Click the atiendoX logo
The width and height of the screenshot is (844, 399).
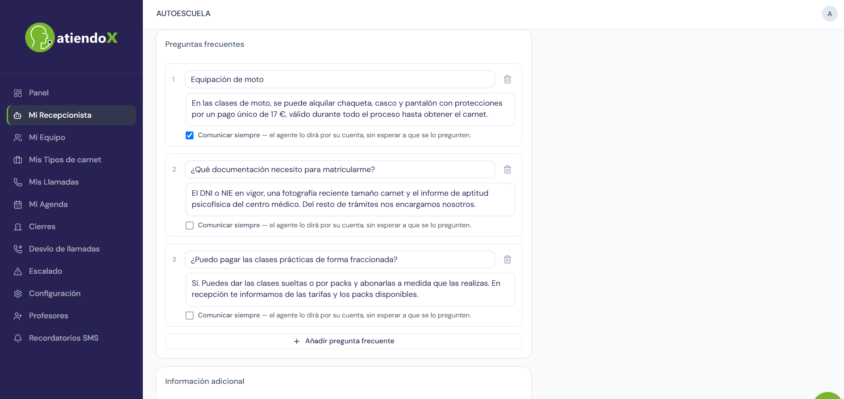(x=71, y=37)
